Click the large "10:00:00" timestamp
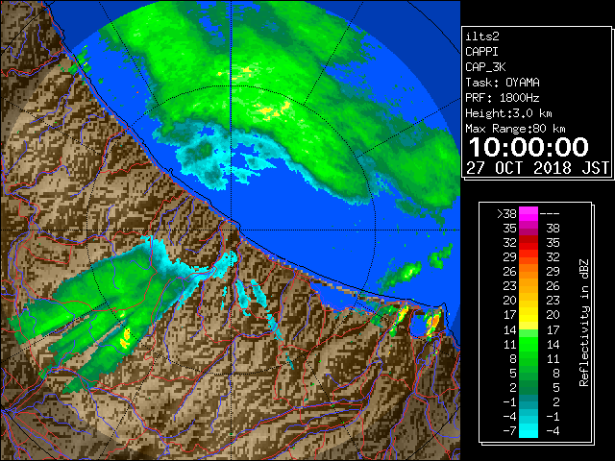The image size is (615, 461). 529,147
